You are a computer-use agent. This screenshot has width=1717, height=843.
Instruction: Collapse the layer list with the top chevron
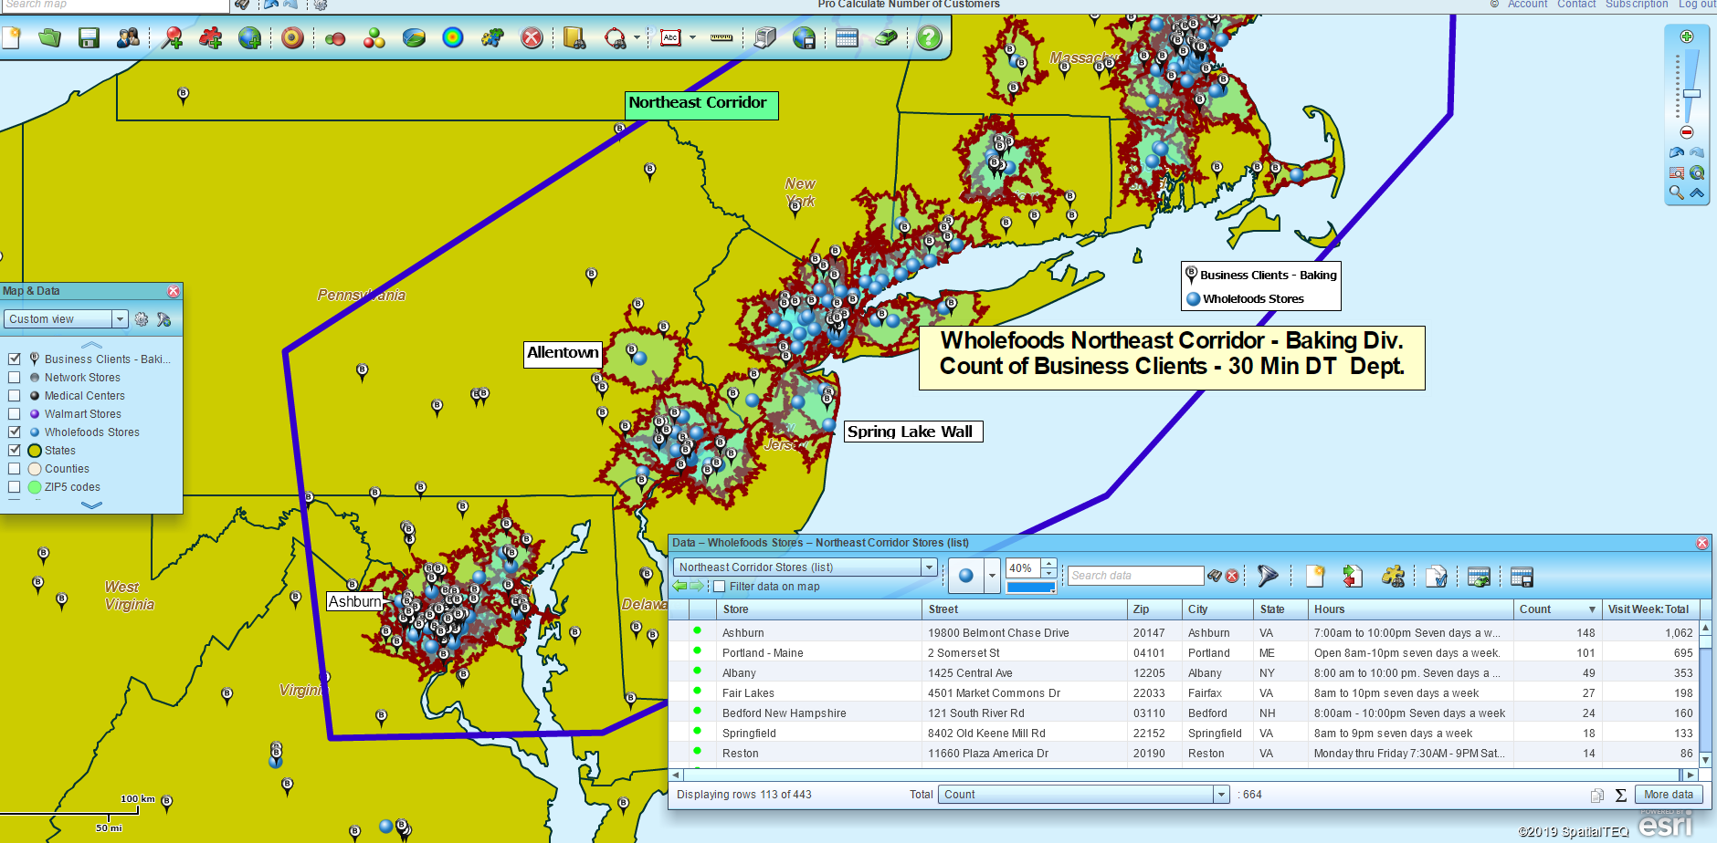click(x=91, y=345)
